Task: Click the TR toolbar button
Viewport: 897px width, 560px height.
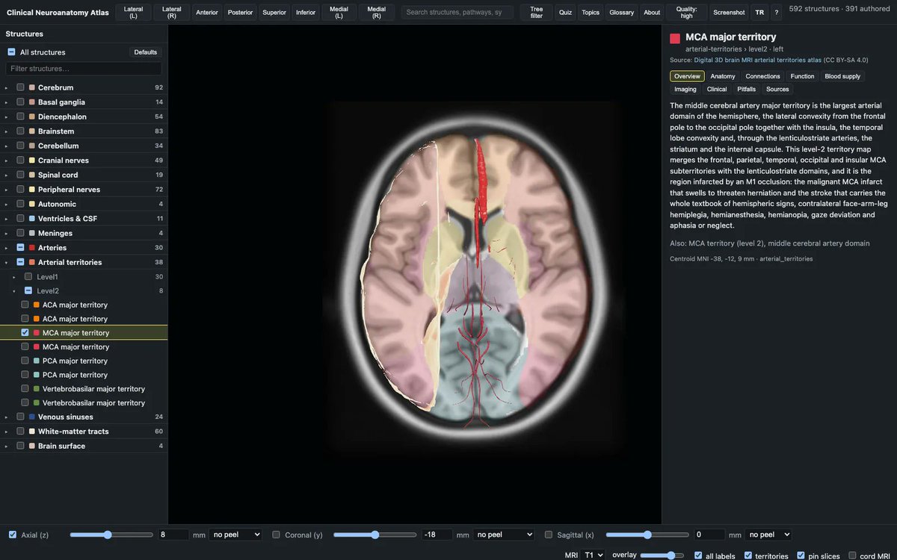Action: [759, 12]
